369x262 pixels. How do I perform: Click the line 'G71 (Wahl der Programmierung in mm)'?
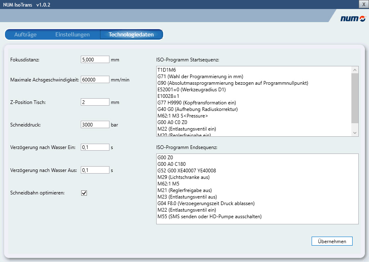click(200, 77)
